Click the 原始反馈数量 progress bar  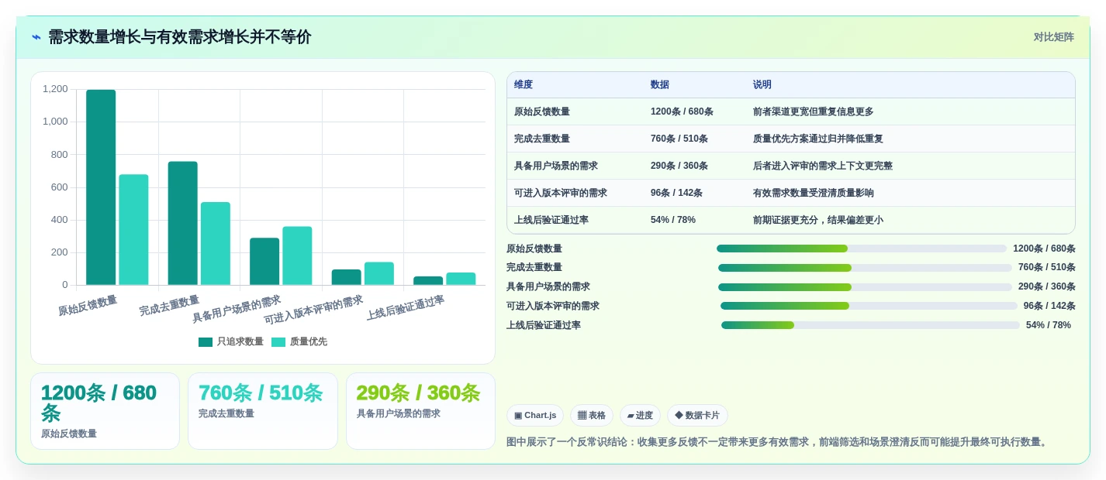point(862,249)
